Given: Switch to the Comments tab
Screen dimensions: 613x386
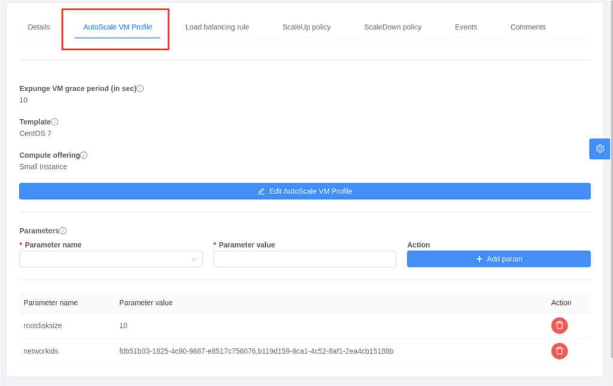Looking at the screenshot, I should [x=527, y=26].
